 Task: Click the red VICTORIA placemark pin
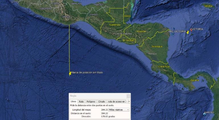tap(191, 30)
